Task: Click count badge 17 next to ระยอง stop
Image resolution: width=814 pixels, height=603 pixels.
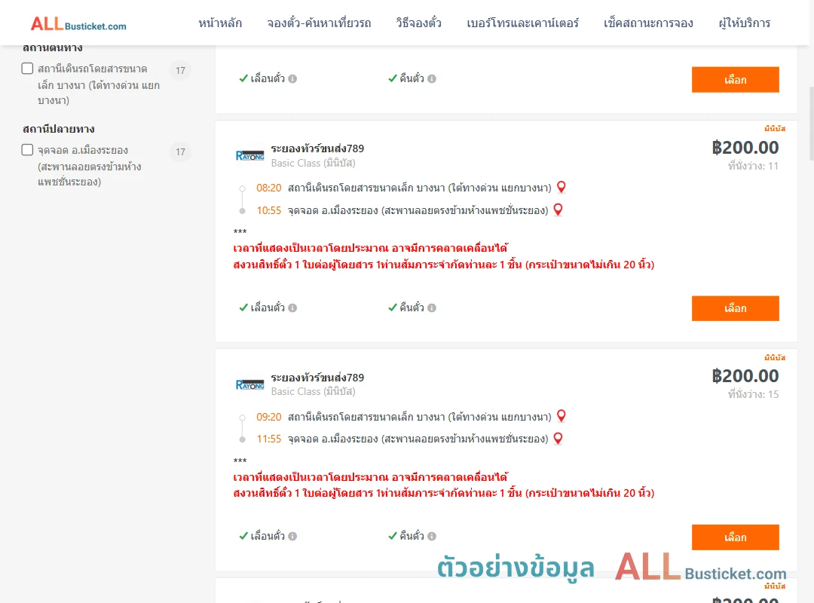Action: pos(180,152)
